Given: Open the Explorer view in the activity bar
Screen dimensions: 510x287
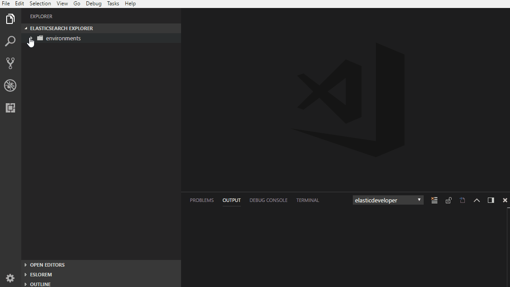Looking at the screenshot, I should pos(11,19).
